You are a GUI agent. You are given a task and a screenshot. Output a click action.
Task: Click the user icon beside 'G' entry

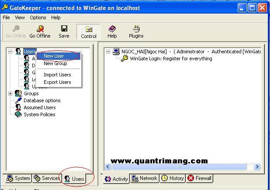[x=27, y=72]
